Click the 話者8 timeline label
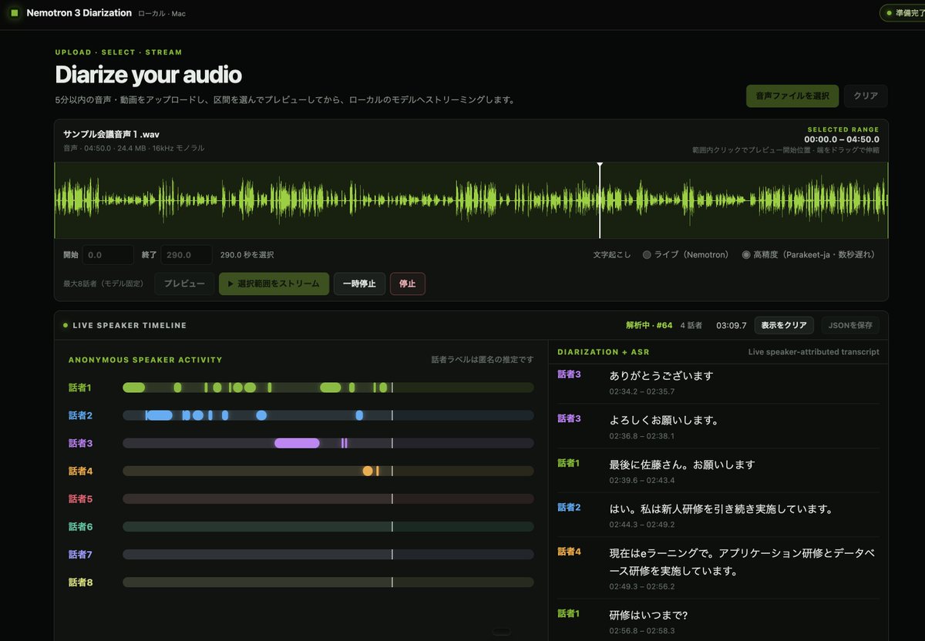Viewport: 925px width, 641px height. (x=80, y=582)
